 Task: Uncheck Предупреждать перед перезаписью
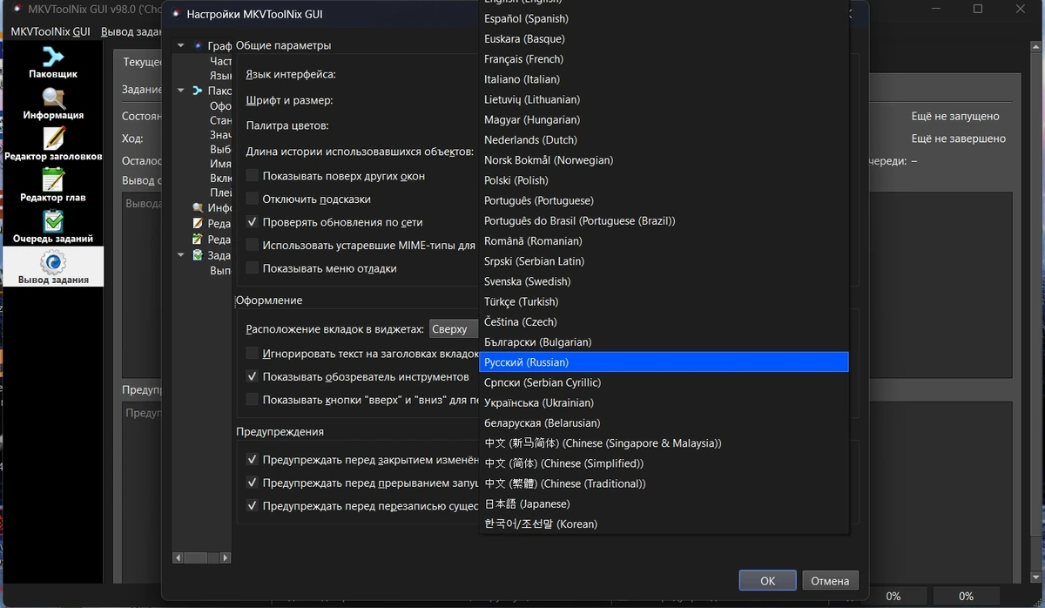[x=253, y=505]
